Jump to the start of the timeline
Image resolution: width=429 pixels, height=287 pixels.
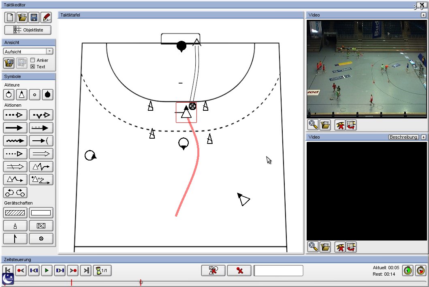pos(8,270)
